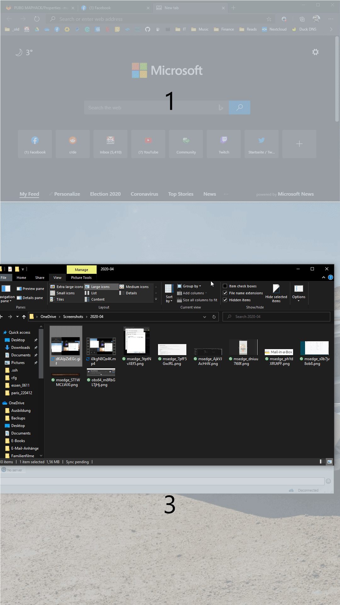
Task: Open the Finance favorites folder
Action: pyautogui.click(x=224, y=29)
